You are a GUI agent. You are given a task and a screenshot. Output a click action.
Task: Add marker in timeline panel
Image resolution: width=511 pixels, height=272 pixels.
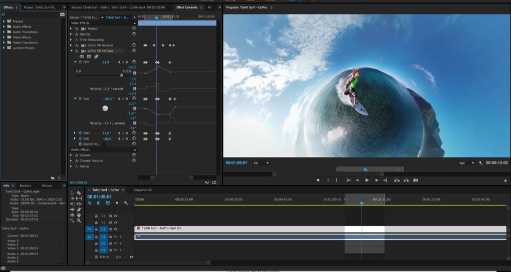coord(117,203)
